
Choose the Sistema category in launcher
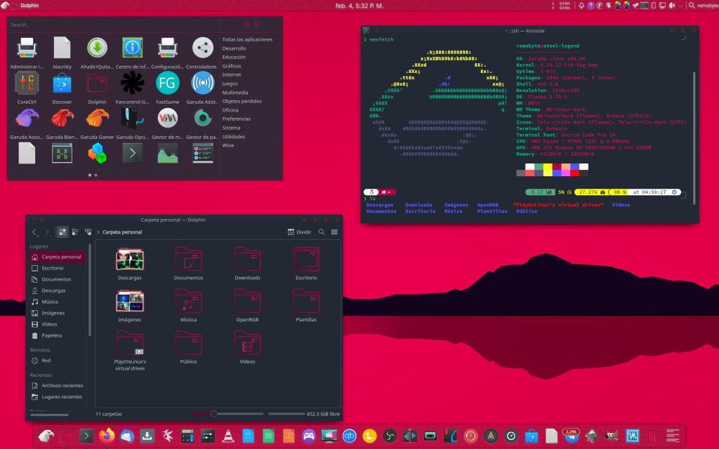231,128
